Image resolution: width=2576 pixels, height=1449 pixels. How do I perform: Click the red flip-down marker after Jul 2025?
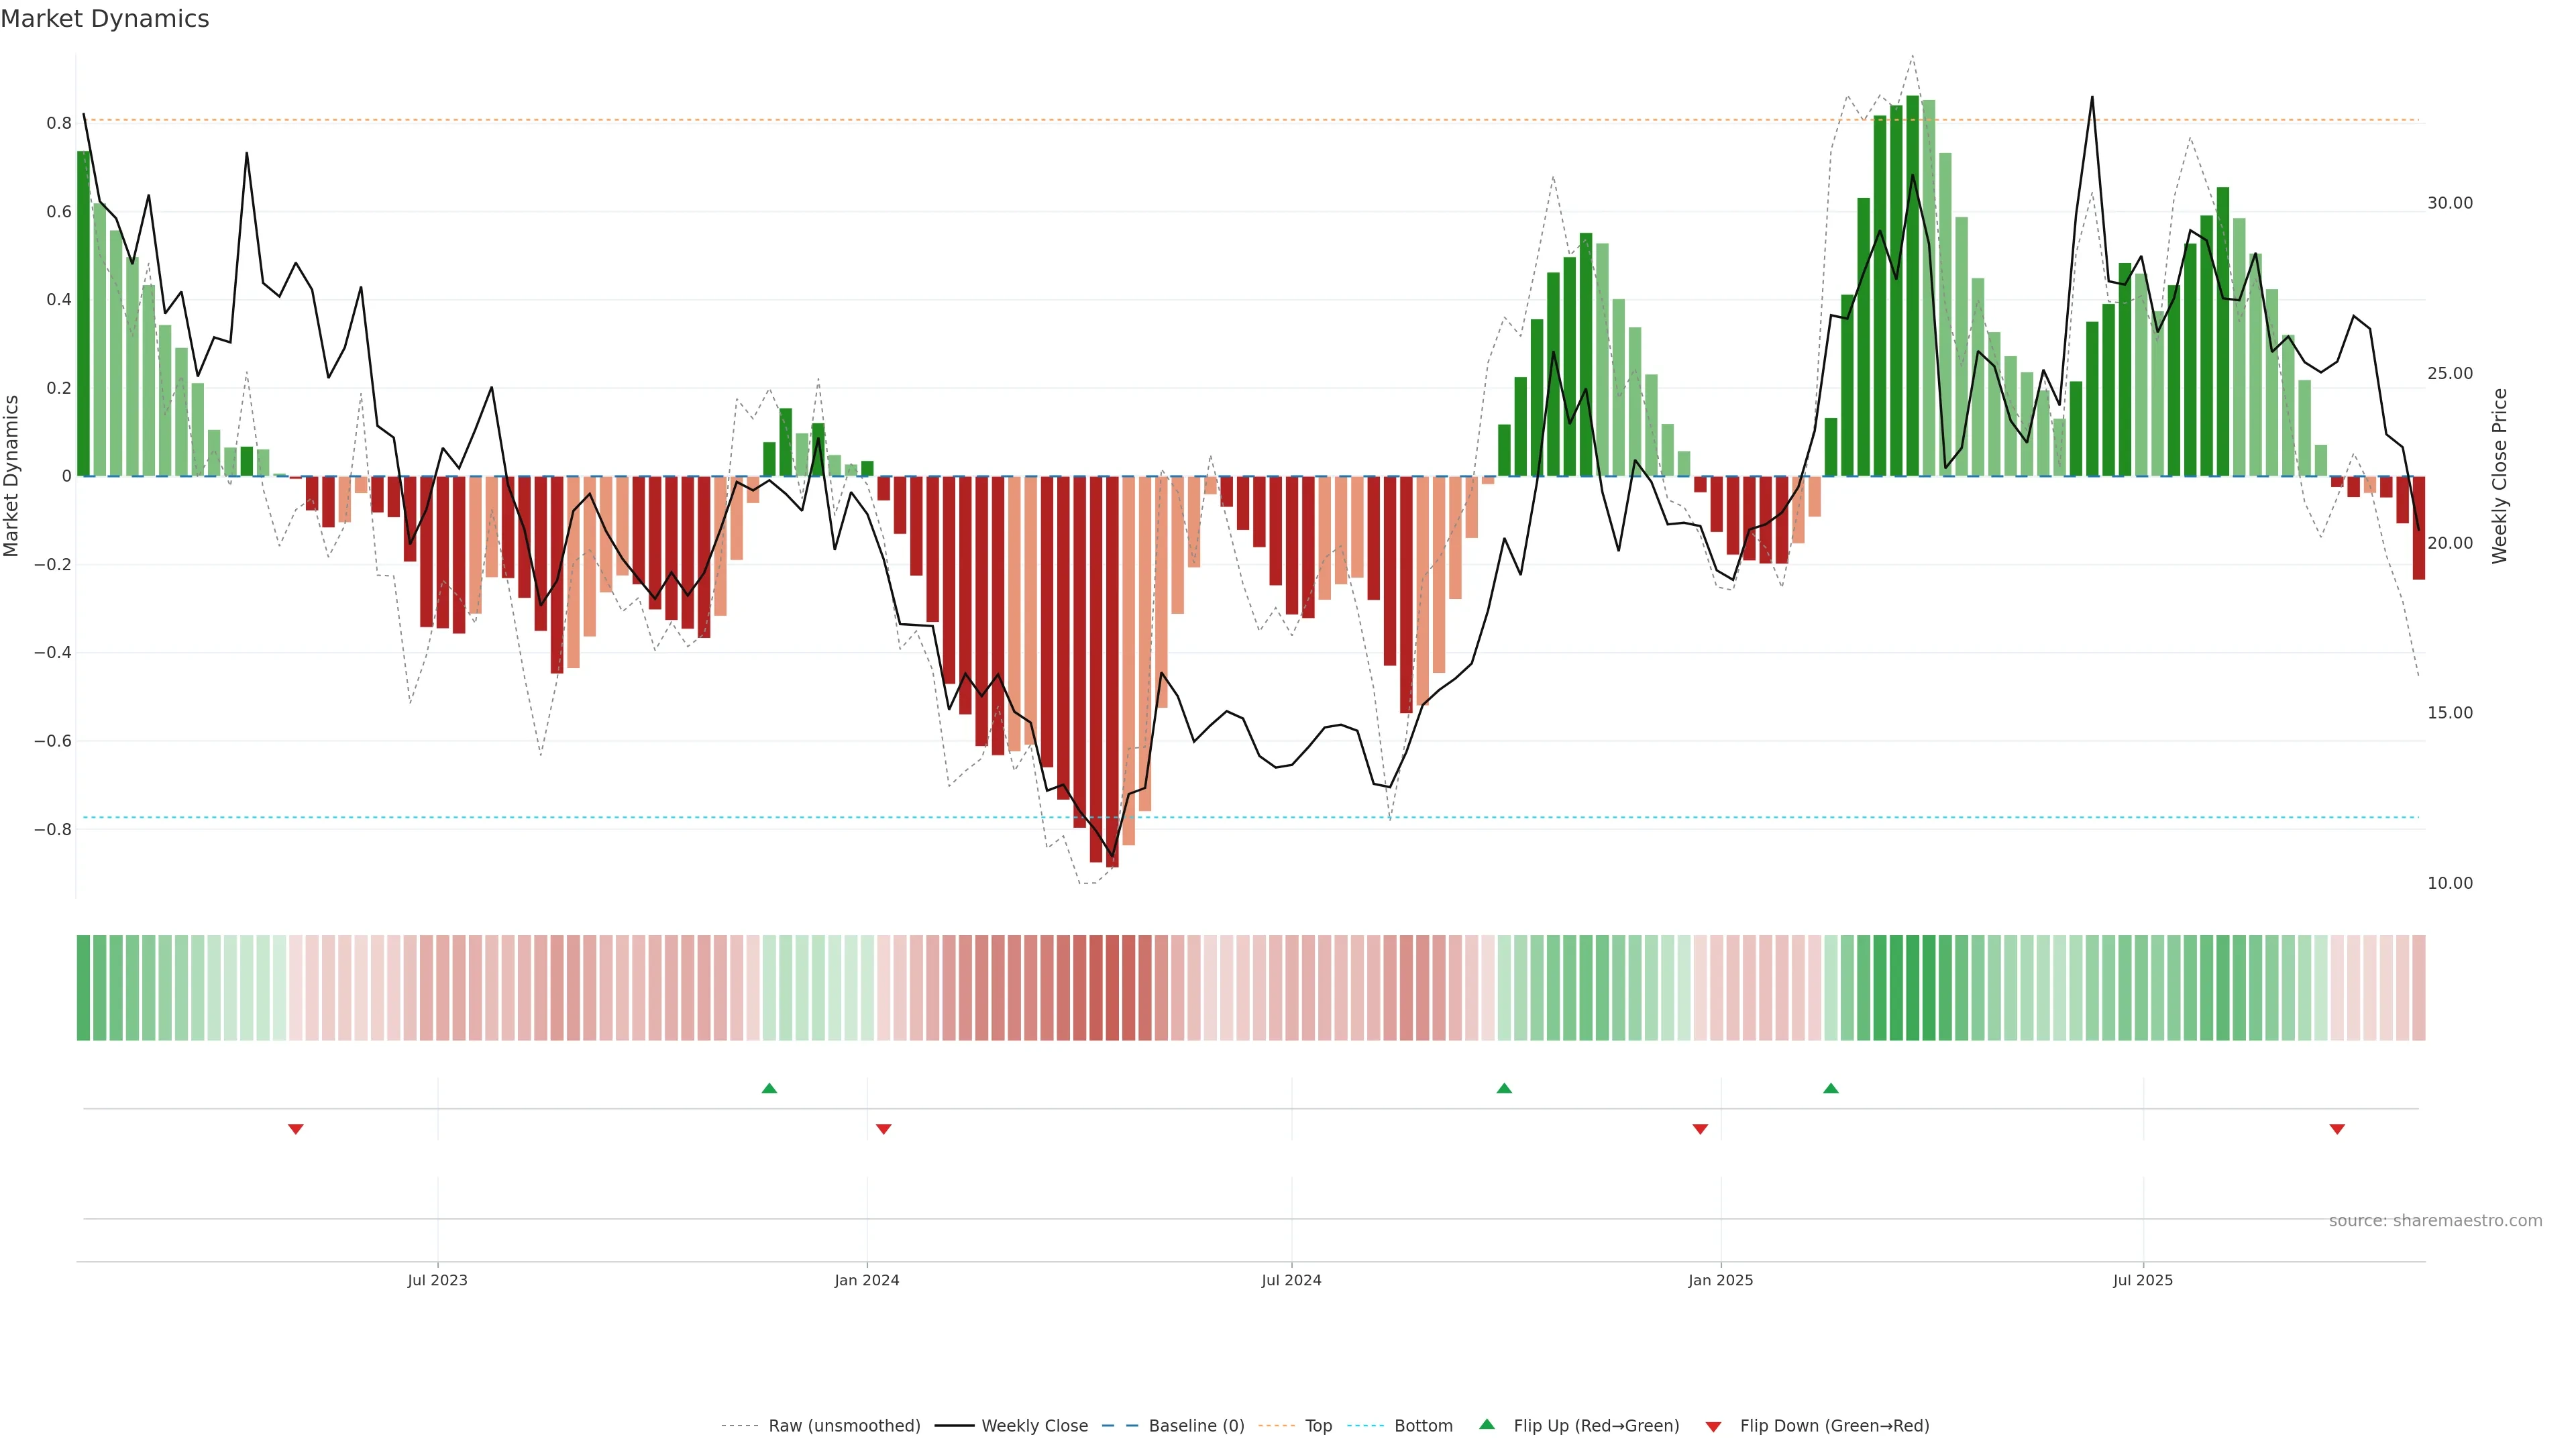tap(2337, 1129)
